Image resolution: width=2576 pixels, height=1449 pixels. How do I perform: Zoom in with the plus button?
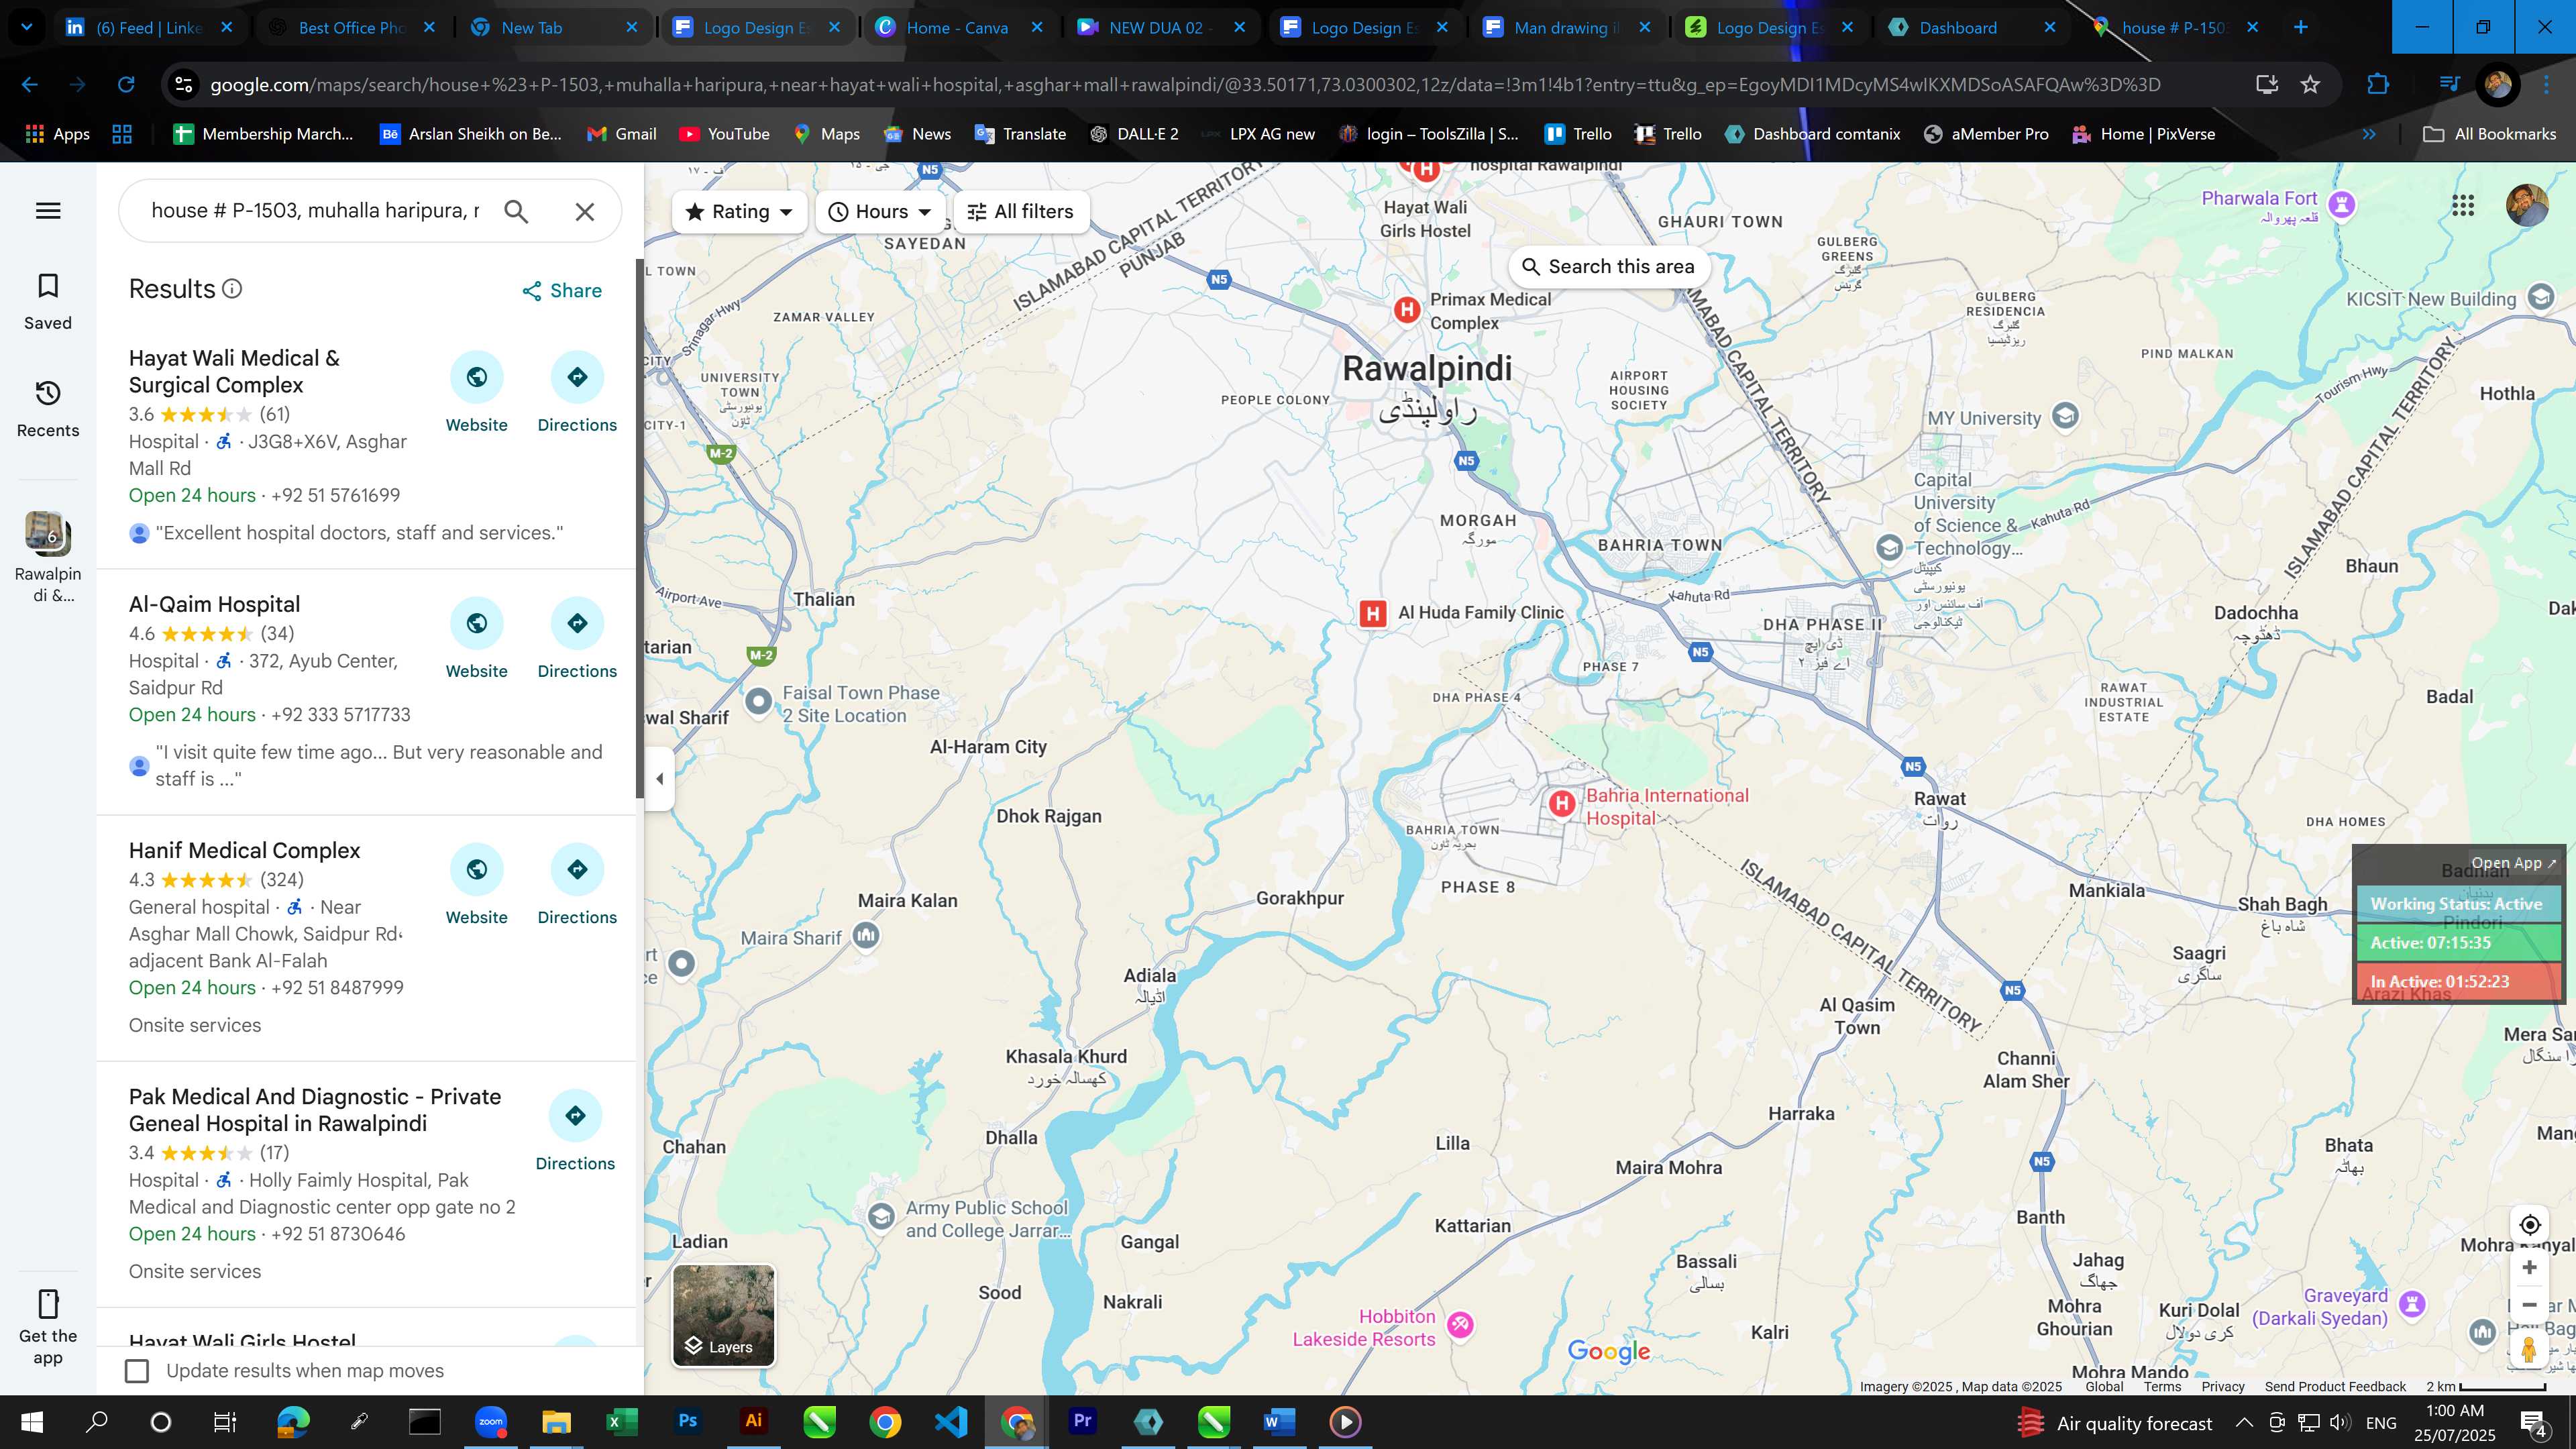point(2529,1267)
